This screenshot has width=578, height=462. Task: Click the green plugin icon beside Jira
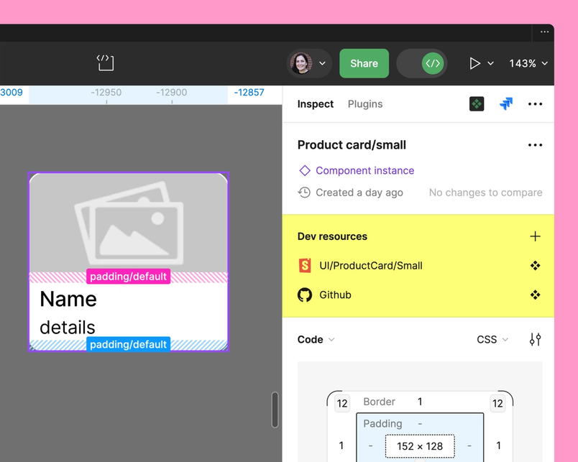pyautogui.click(x=477, y=103)
